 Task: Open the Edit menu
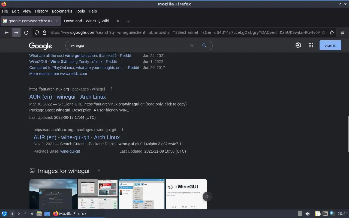(x=15, y=11)
